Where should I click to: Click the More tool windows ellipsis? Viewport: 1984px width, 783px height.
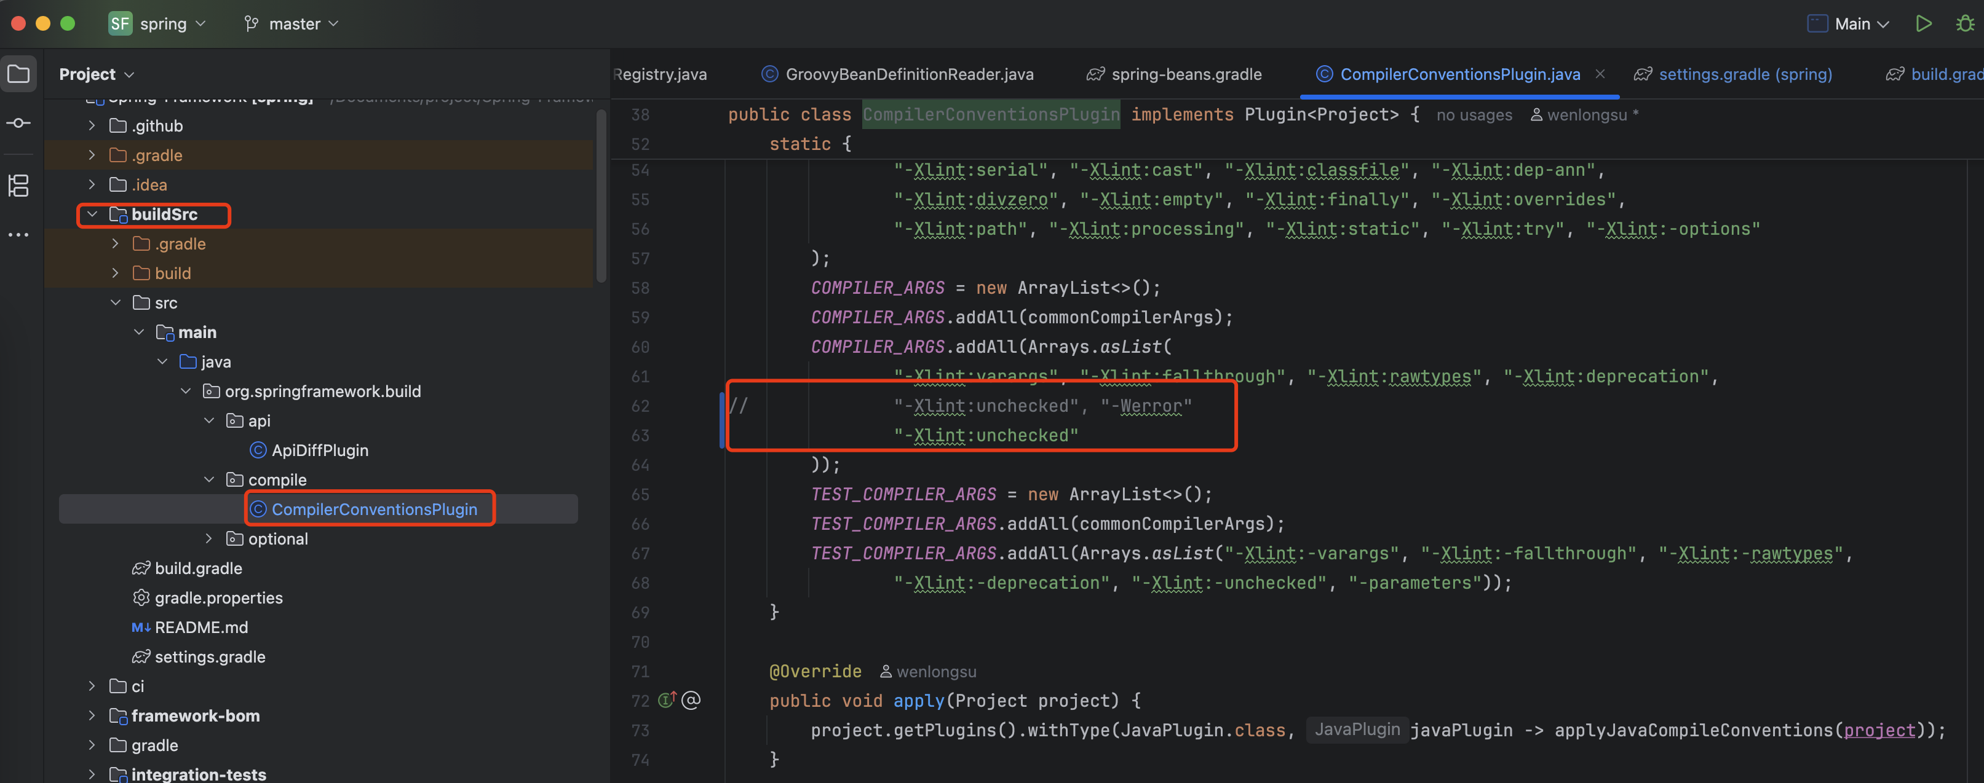pos(18,234)
